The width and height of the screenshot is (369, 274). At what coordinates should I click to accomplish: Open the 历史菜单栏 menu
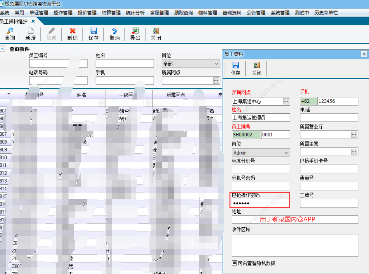tap(326, 13)
